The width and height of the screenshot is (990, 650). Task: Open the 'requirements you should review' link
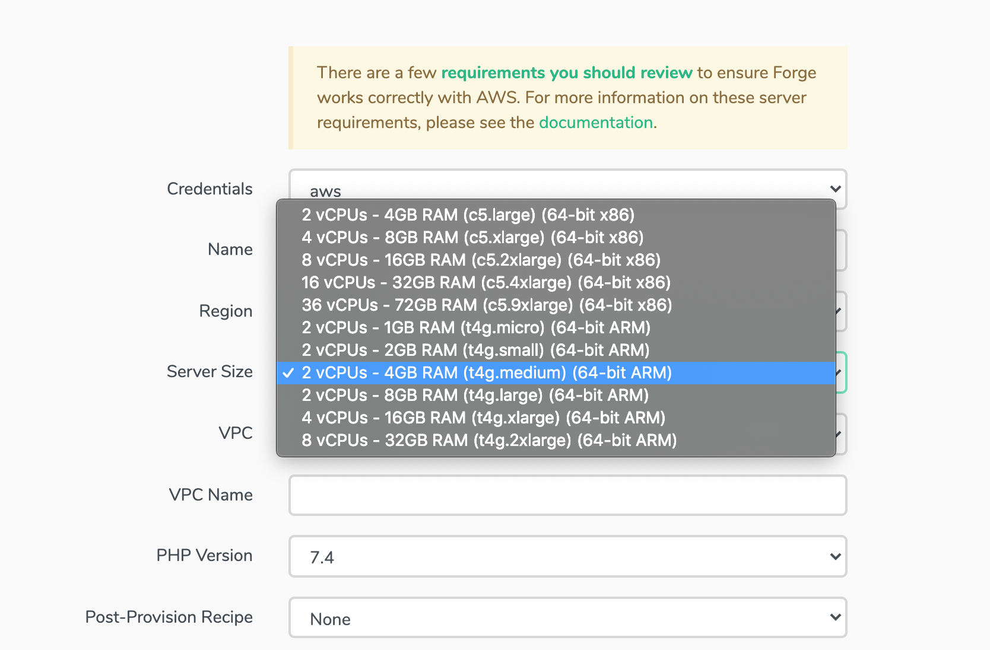[567, 72]
